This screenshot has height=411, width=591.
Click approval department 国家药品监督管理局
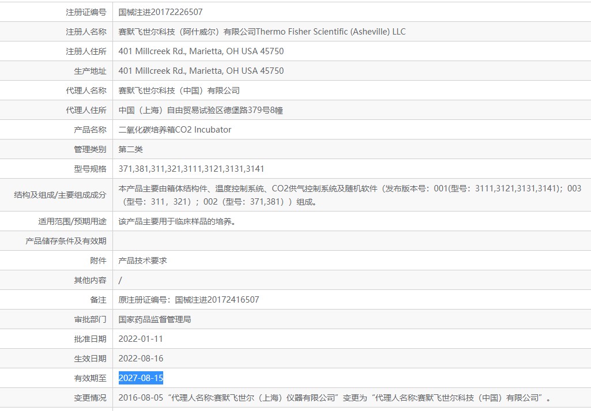(155, 319)
